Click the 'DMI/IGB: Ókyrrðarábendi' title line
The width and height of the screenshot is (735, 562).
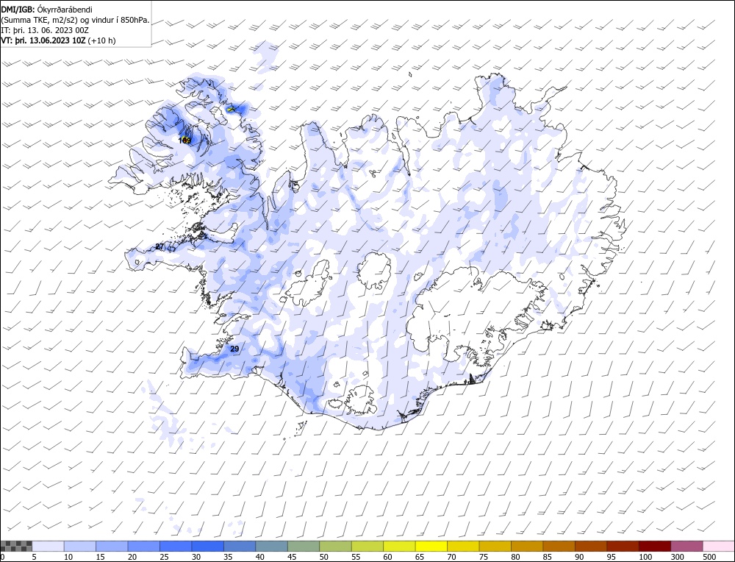47,10
